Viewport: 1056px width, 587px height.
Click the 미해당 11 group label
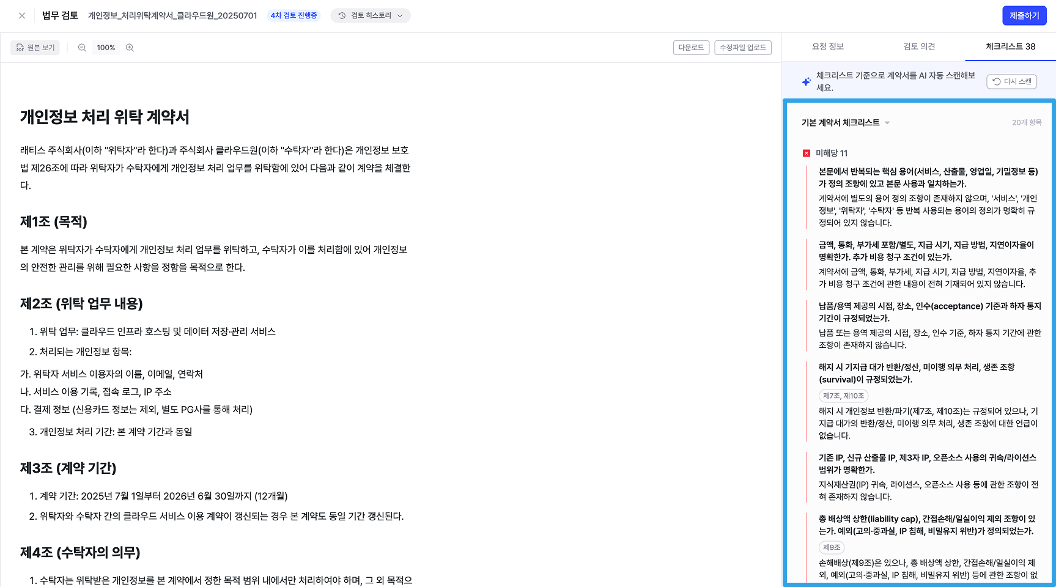pos(832,153)
